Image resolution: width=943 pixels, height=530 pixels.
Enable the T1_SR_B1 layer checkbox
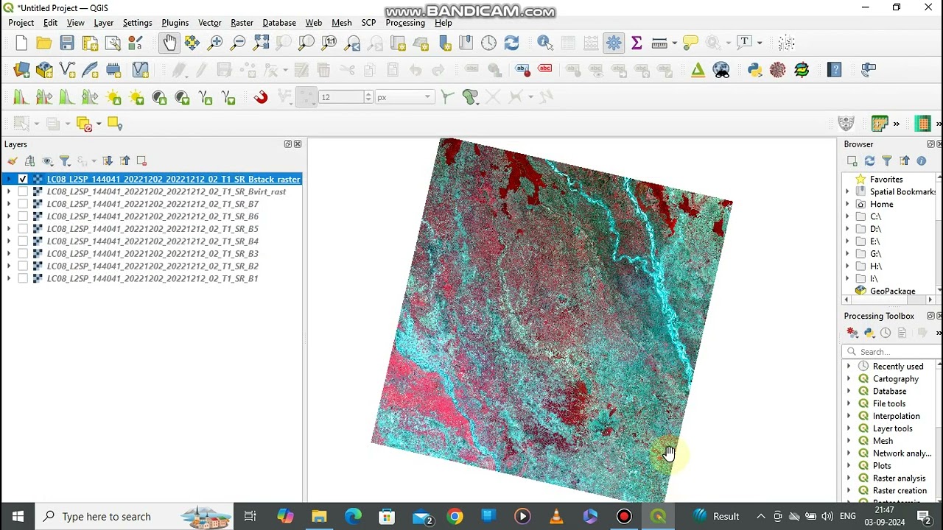(23, 278)
